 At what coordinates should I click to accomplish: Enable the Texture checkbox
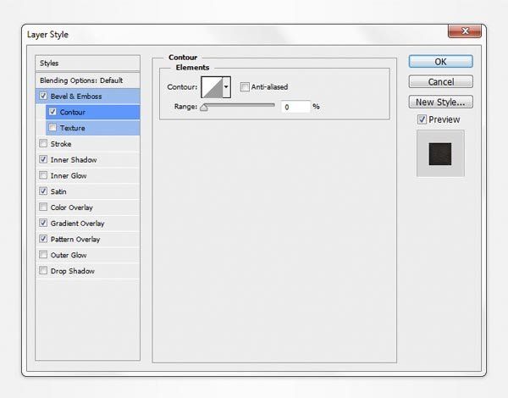coord(52,127)
